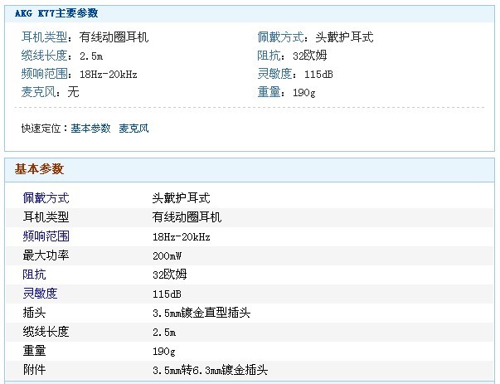Open the 灵敏度 link in the 基本参数 table

pyautogui.click(x=40, y=294)
